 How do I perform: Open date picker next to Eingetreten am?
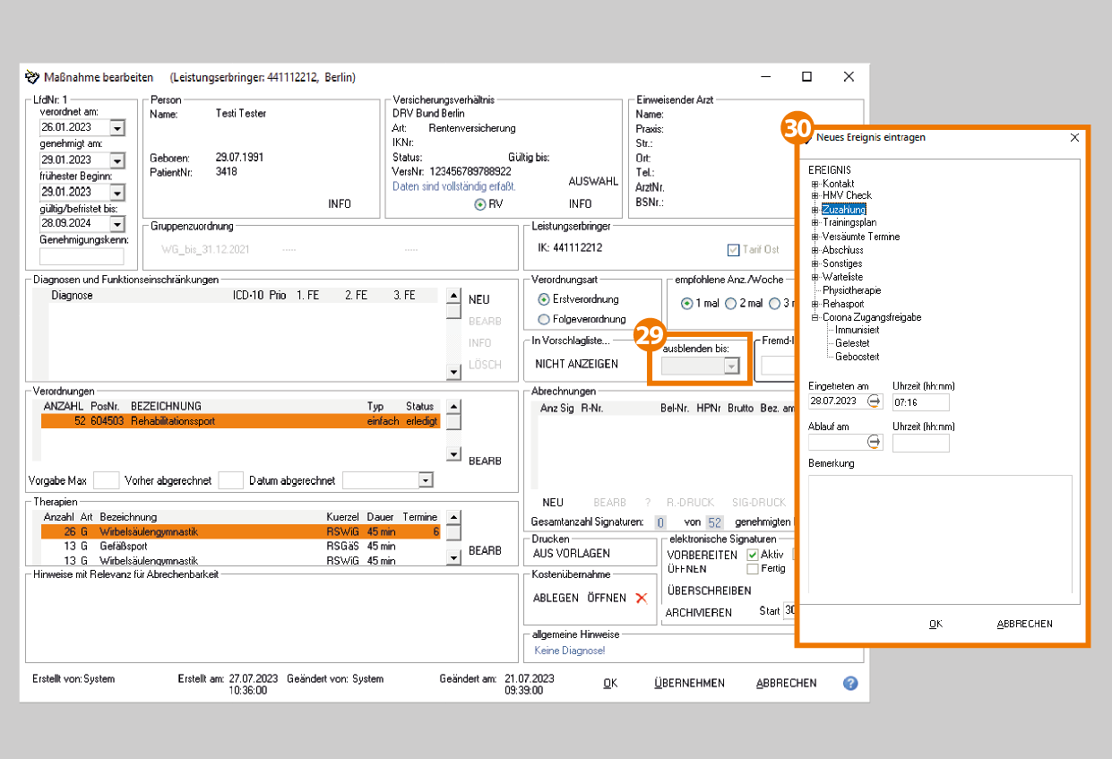874,401
